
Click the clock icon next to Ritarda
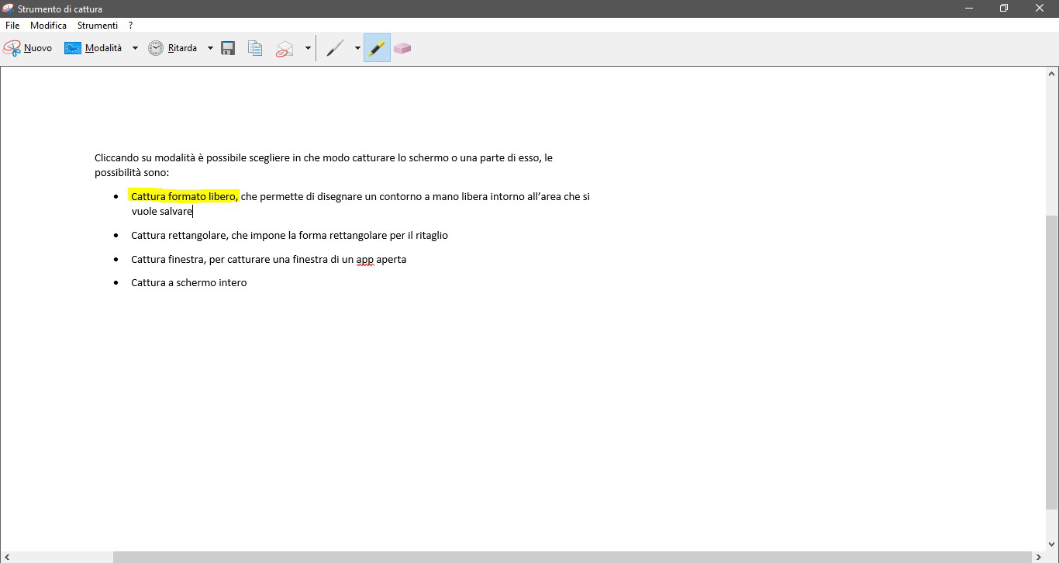(x=155, y=47)
